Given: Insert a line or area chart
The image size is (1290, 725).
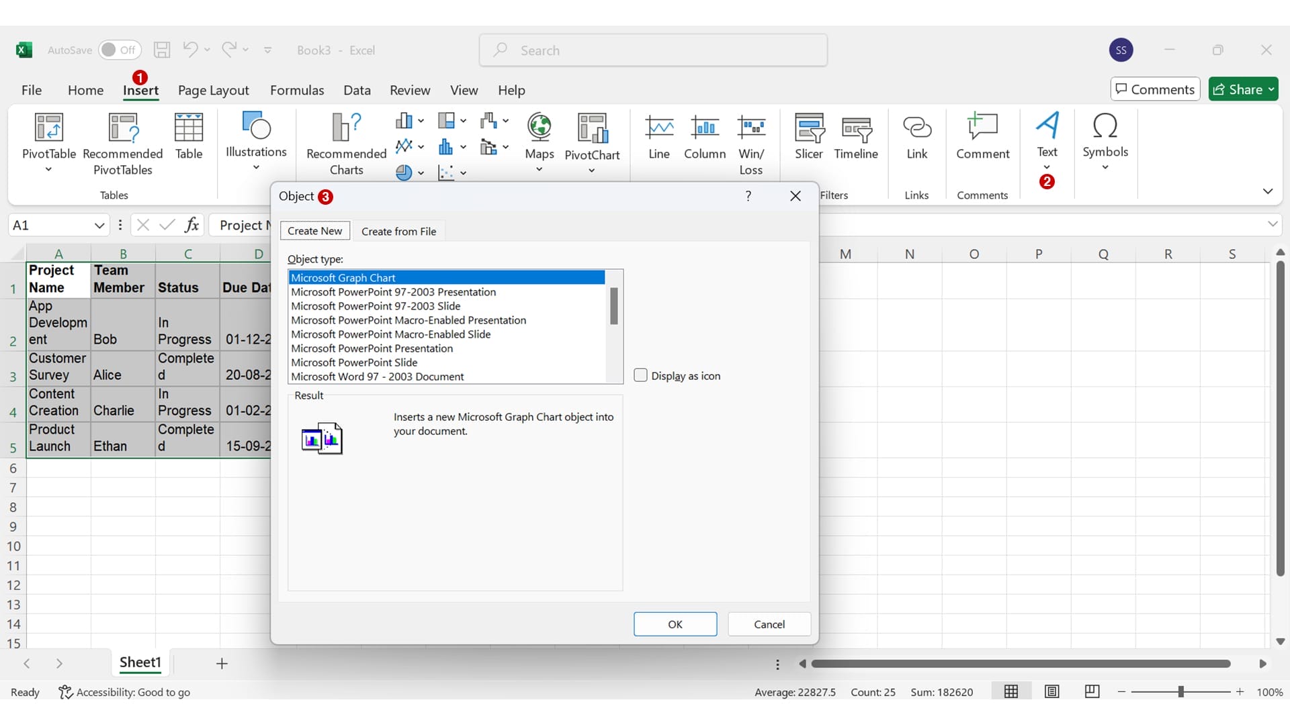Looking at the screenshot, I should click(x=409, y=146).
